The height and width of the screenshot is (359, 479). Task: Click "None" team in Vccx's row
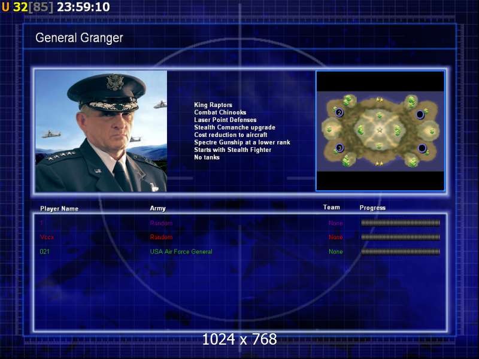336,237
